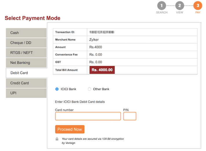This screenshot has width=206, height=151.
Task: Click the step 3 Pay circle
Action: point(198,6)
